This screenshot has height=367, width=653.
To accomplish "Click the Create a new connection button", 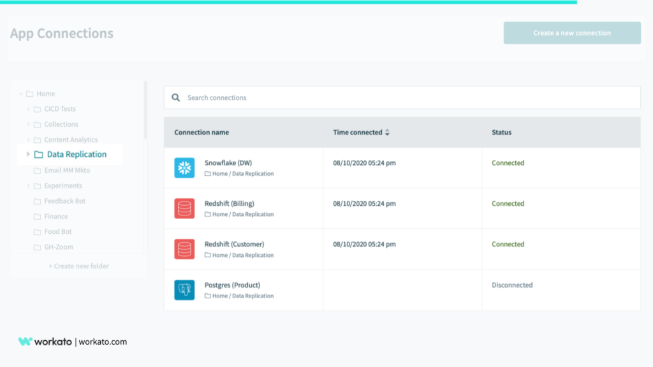I will [571, 32].
